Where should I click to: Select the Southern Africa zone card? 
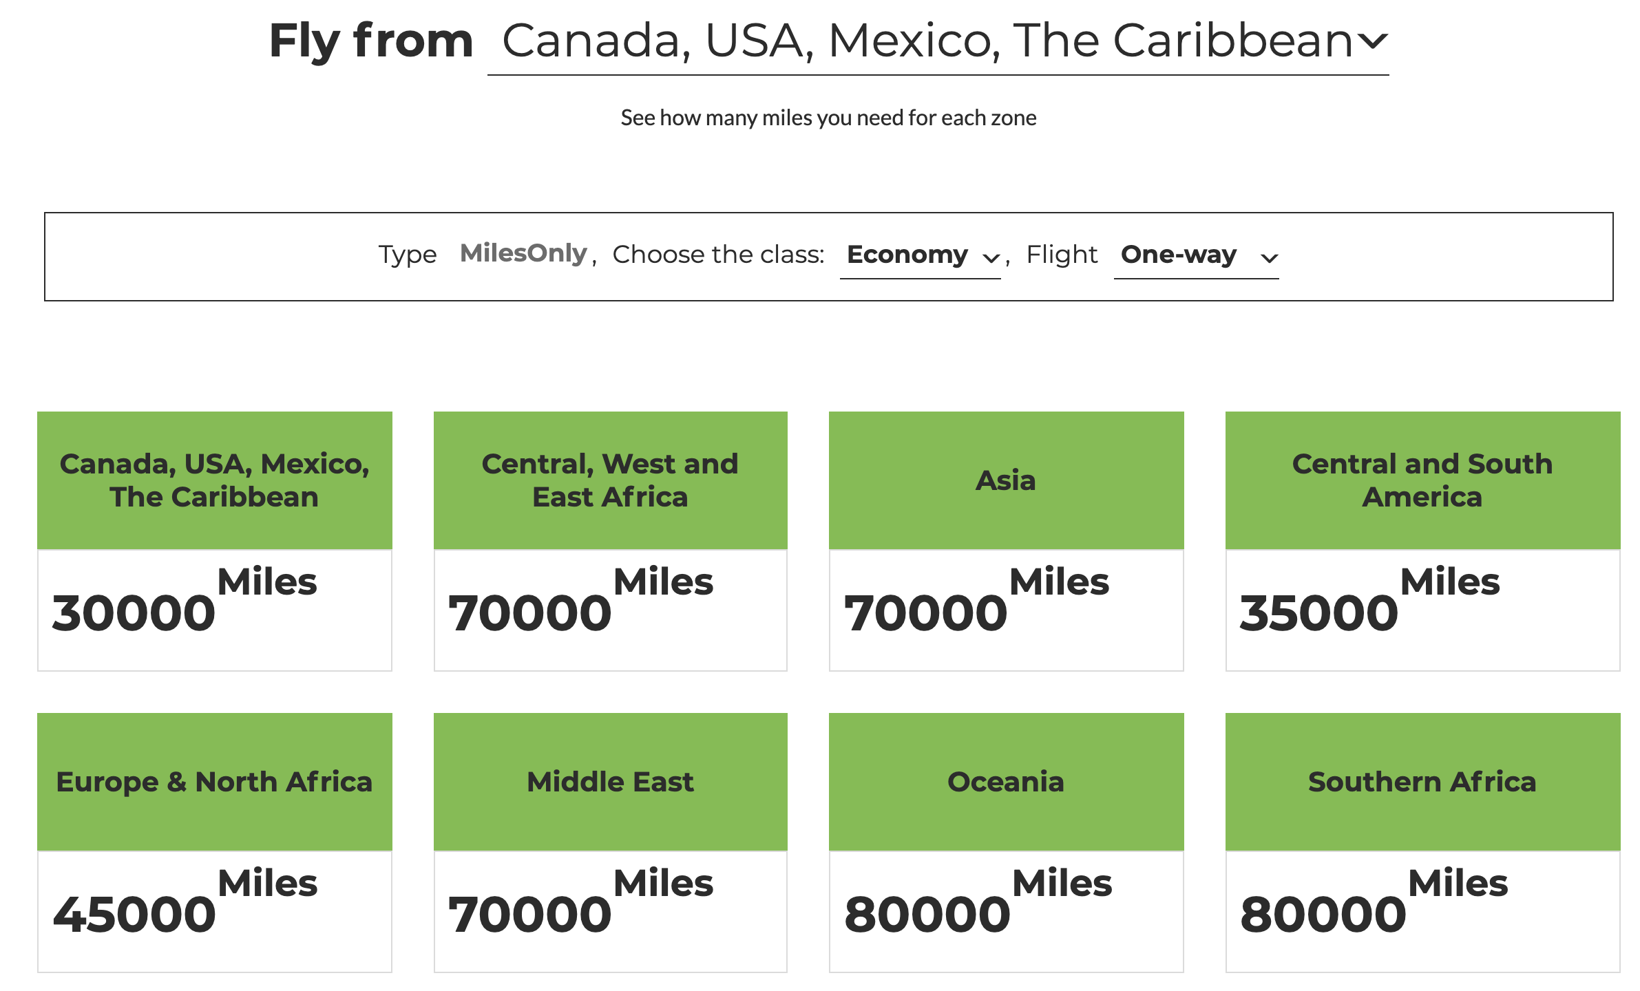pos(1422,782)
